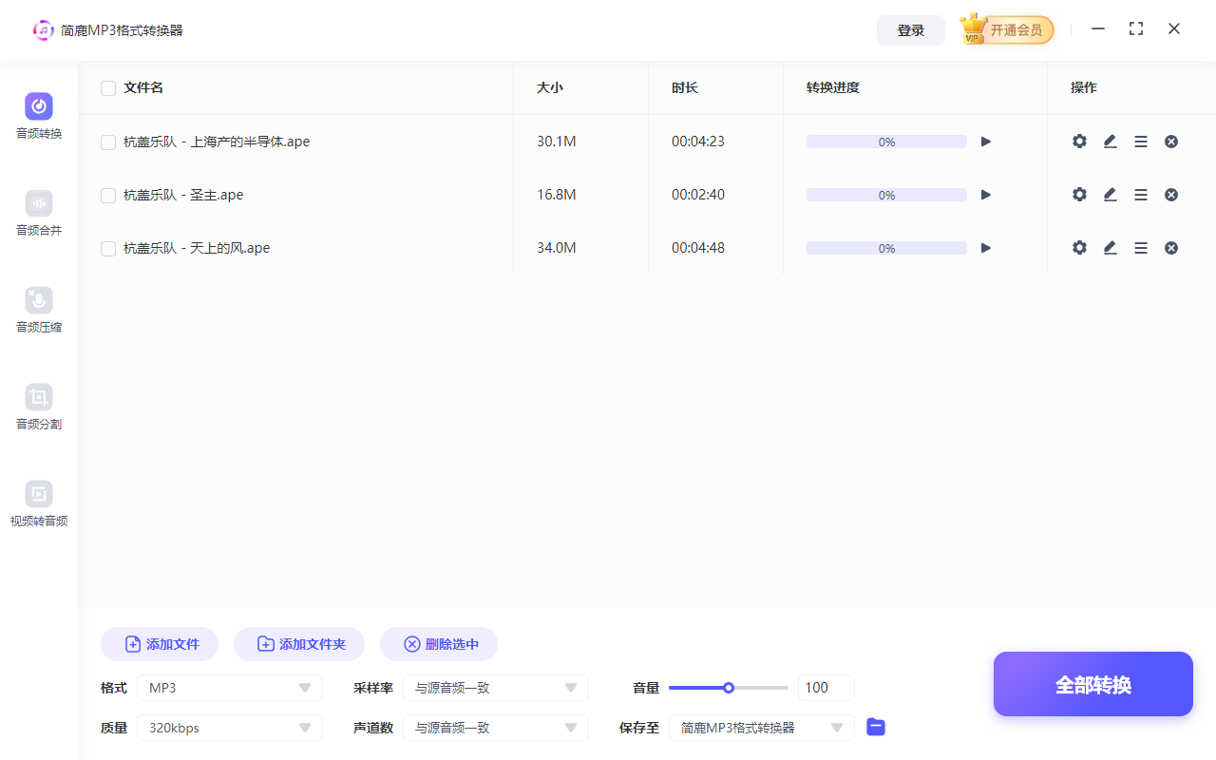Screen dimensions: 1216x760
Task: Edit the 杭盖乐队 - 天上的风.ape entry
Action: 1110,247
